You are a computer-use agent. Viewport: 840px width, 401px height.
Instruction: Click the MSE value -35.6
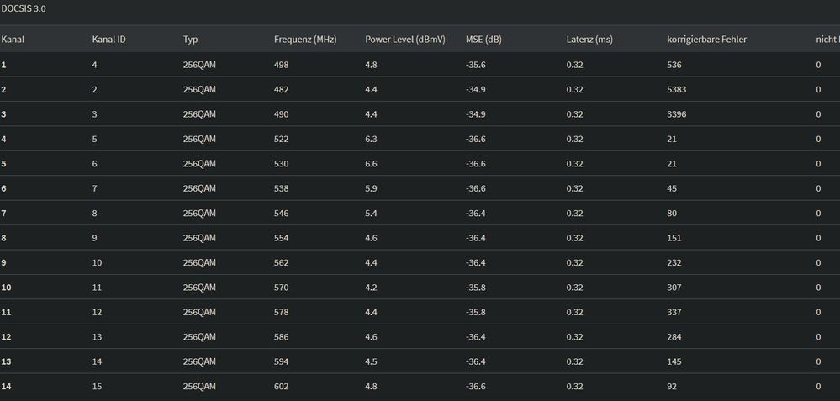tap(476, 65)
